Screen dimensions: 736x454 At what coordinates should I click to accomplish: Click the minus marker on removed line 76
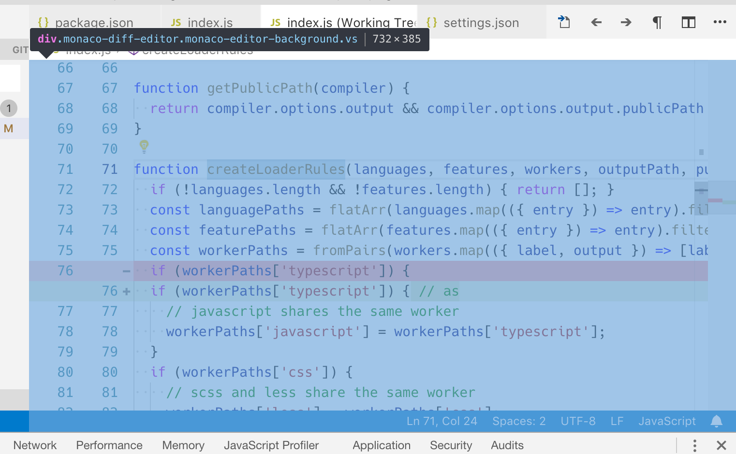tap(127, 271)
